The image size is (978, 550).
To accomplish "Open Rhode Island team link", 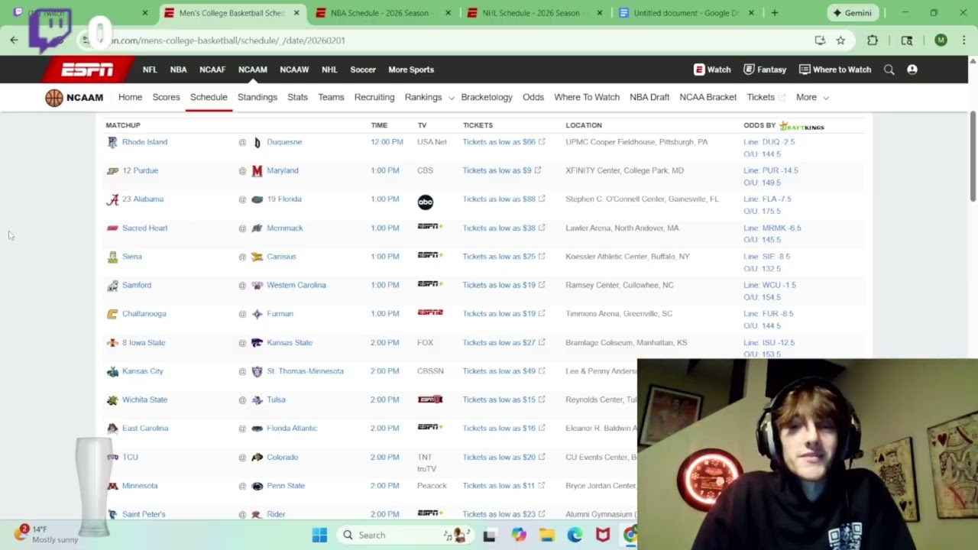I will pos(144,142).
